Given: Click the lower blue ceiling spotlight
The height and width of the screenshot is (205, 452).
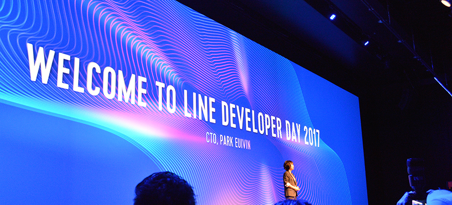Looking at the screenshot, I should coord(365,43).
